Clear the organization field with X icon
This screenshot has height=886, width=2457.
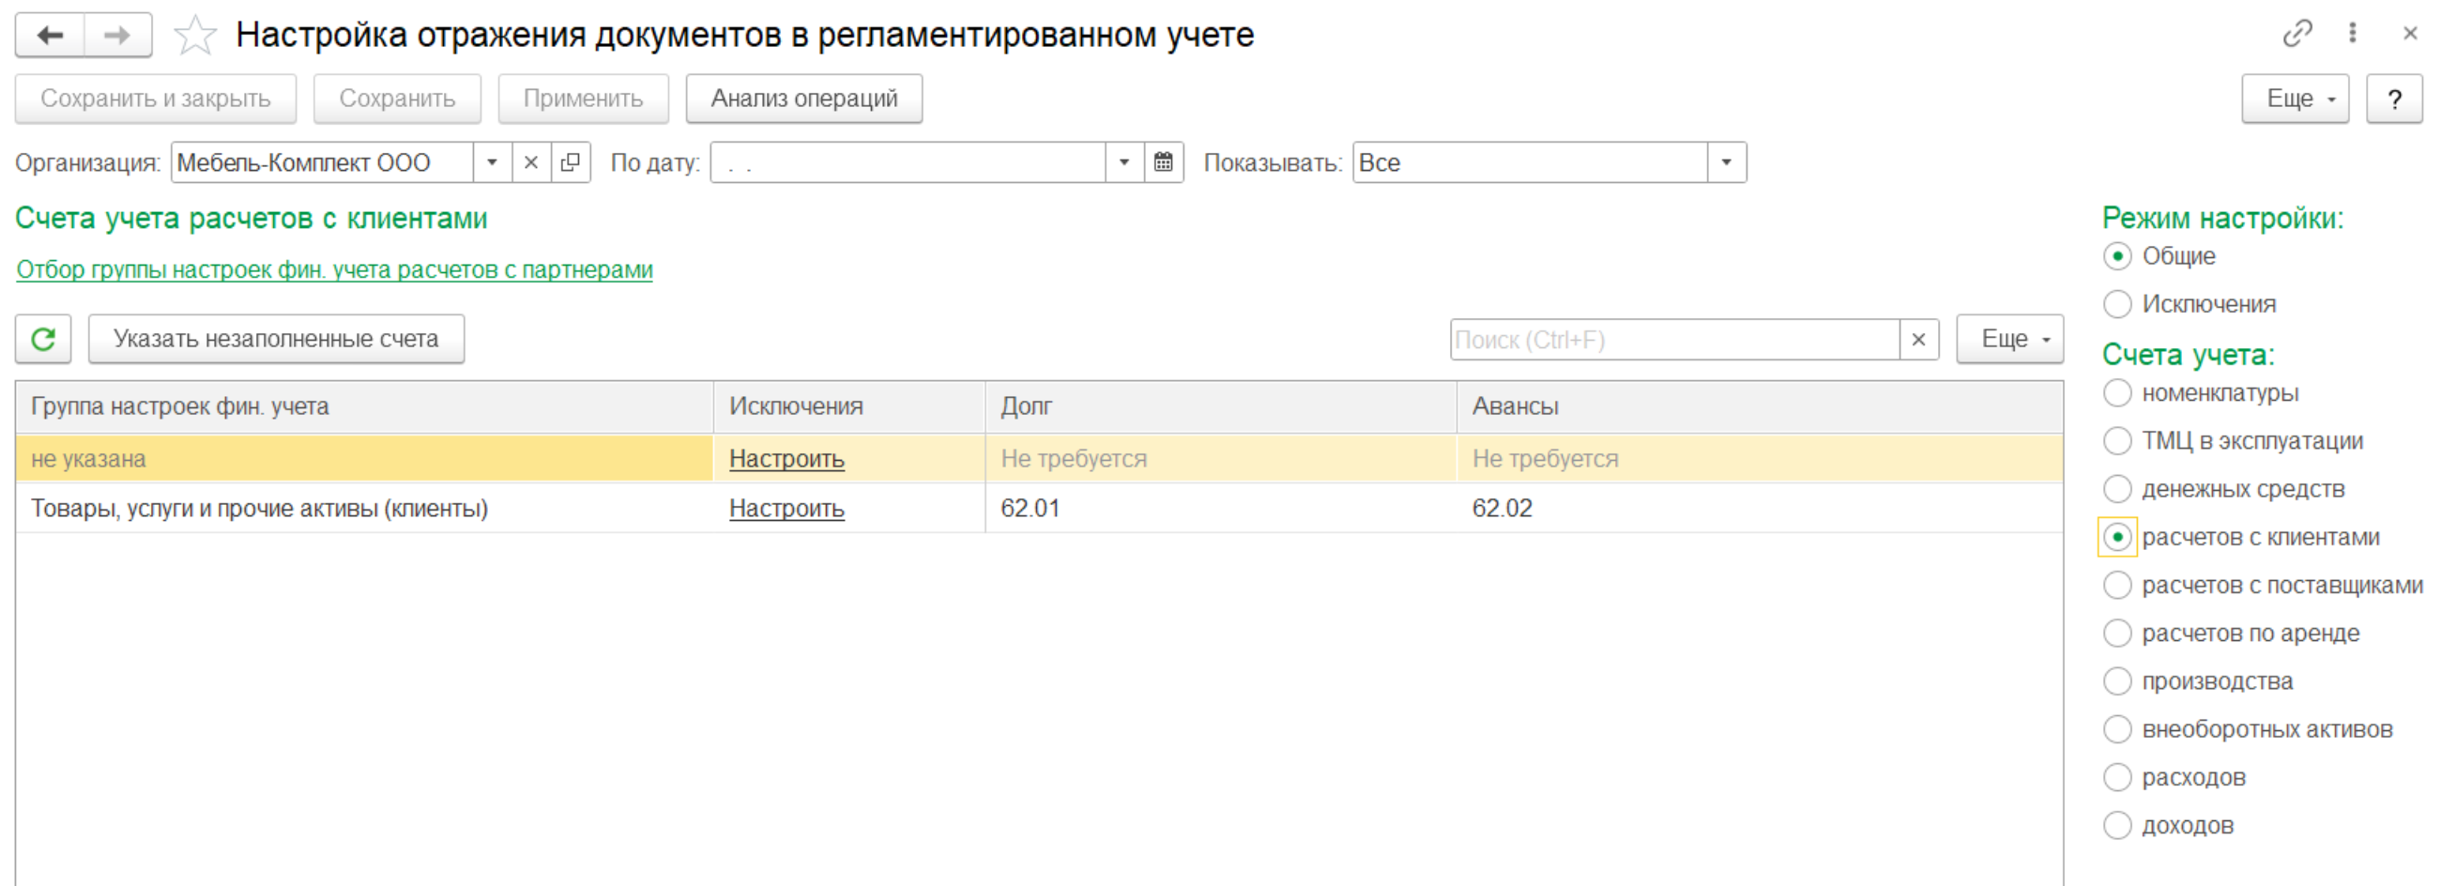(x=531, y=162)
